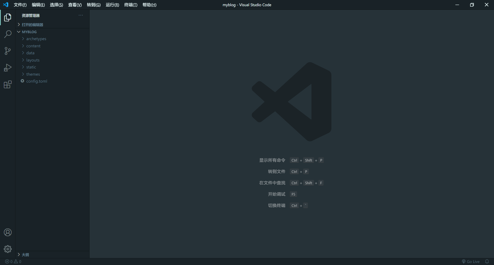Open the notifications bell icon
494x265 pixels.
pyautogui.click(x=487, y=261)
